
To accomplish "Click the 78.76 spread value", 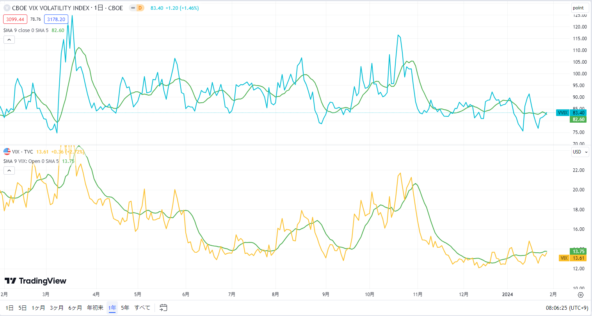I will pyautogui.click(x=36, y=19).
